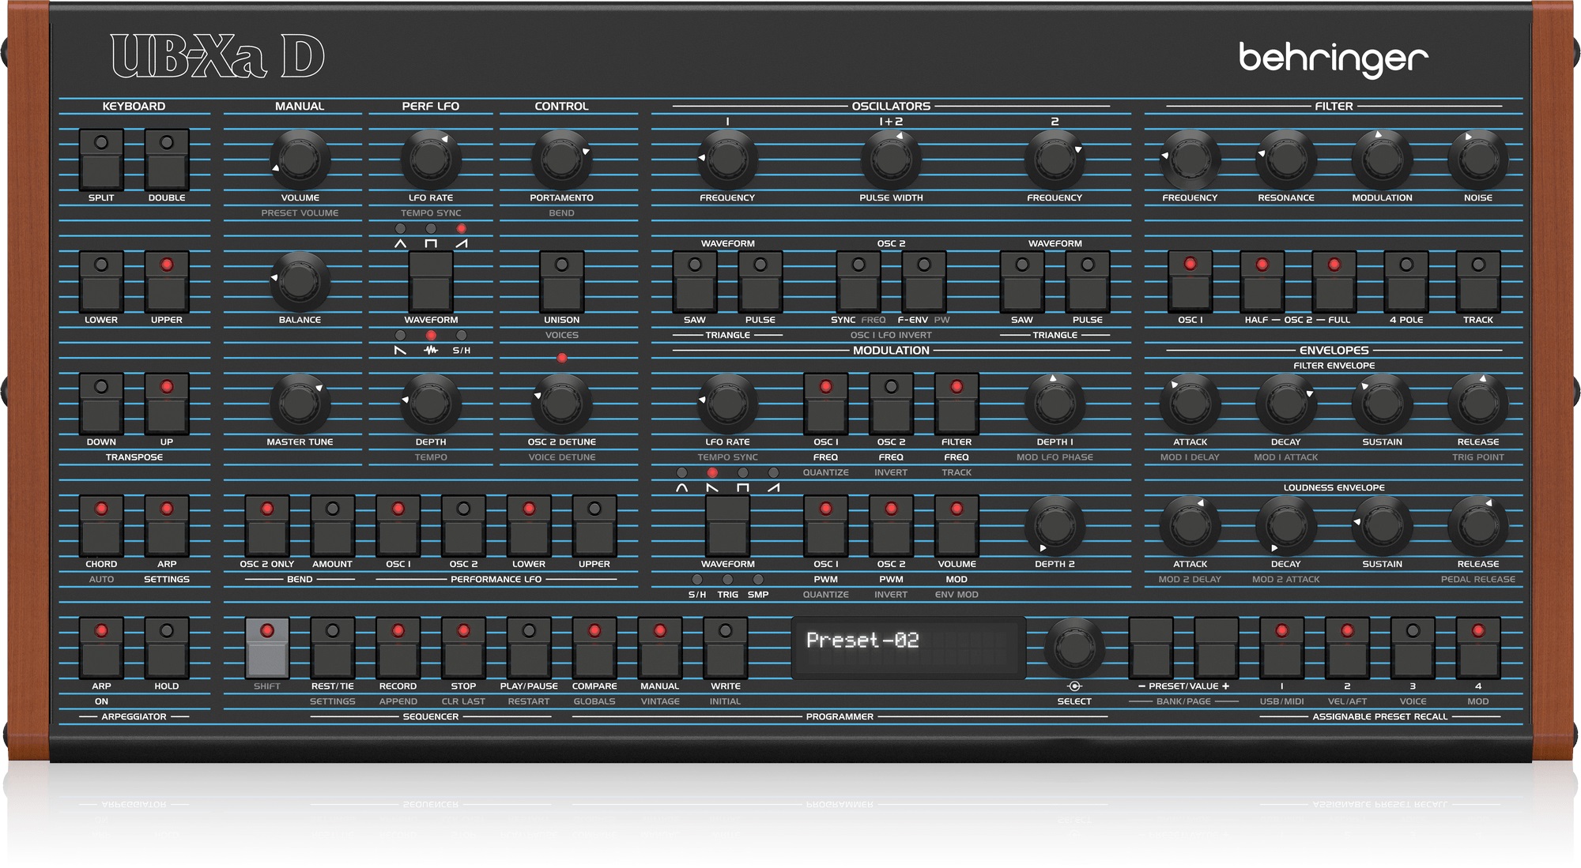Click the Preset-02 display screen
The height and width of the screenshot is (868, 1581).
[907, 648]
